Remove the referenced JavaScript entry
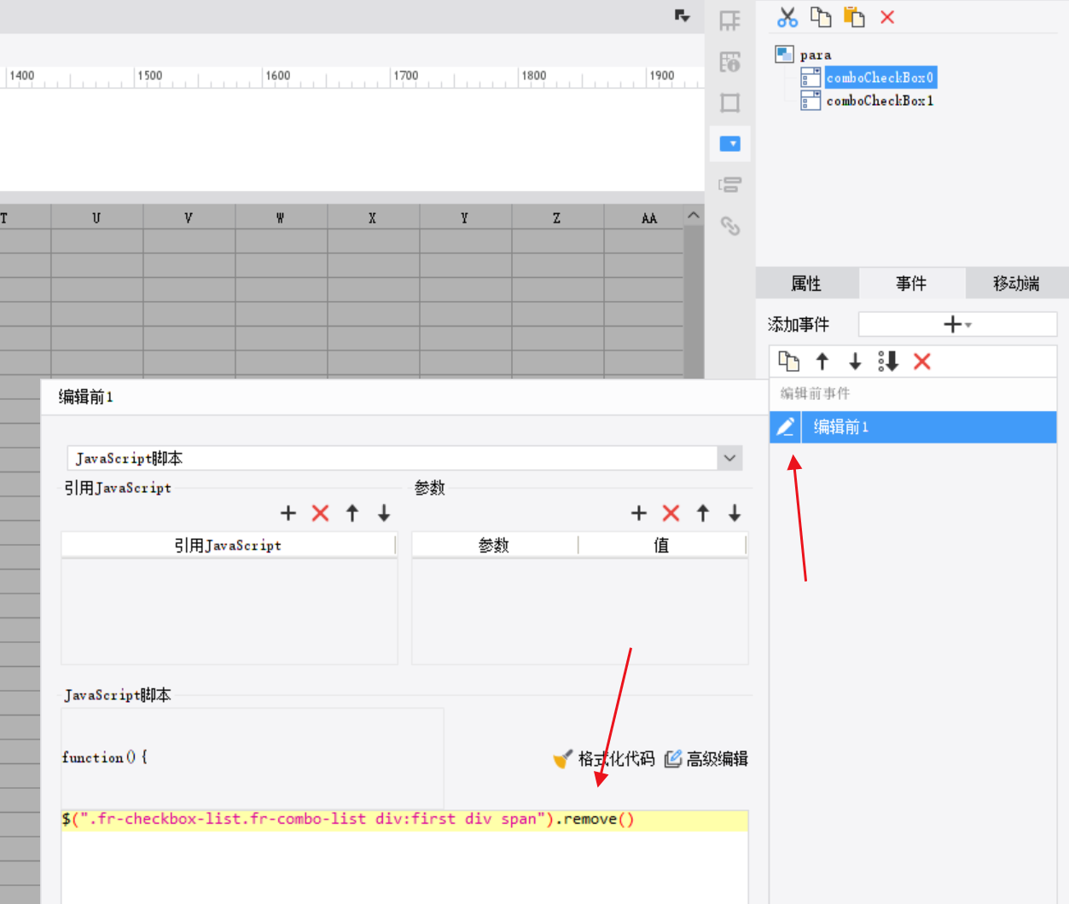This screenshot has height=904, width=1069. coord(320,513)
